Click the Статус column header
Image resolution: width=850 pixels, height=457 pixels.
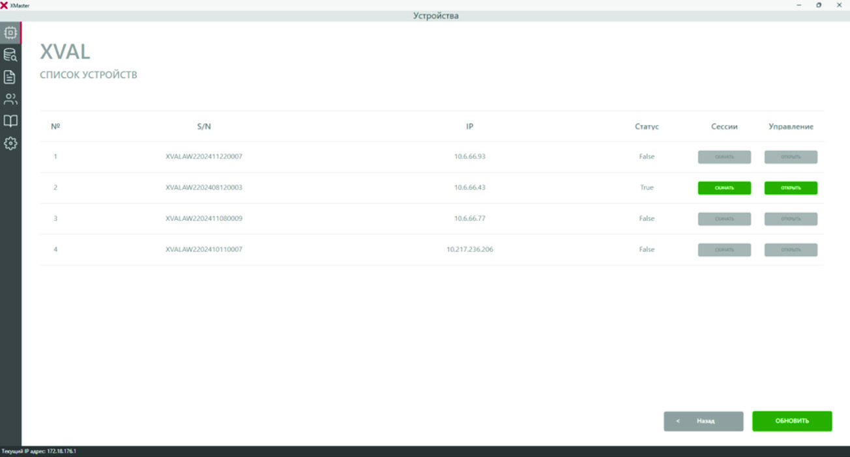[x=647, y=126]
